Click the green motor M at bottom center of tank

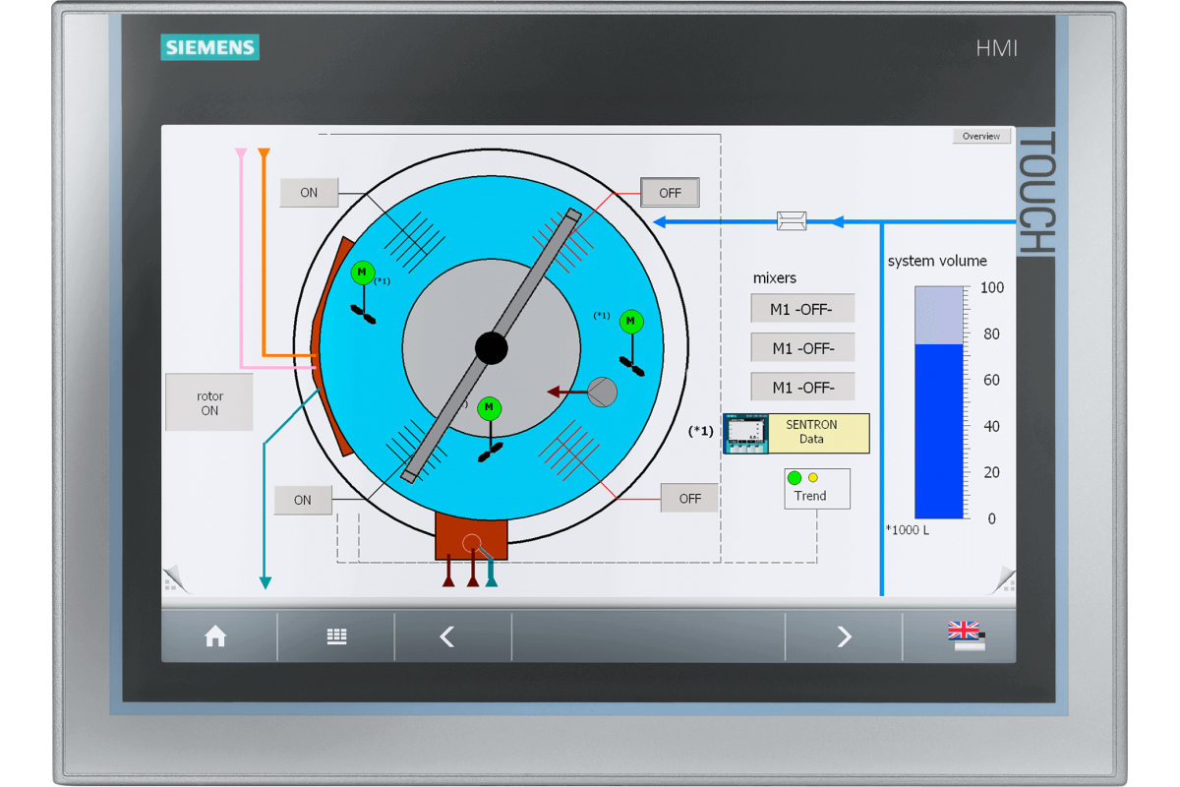489,408
